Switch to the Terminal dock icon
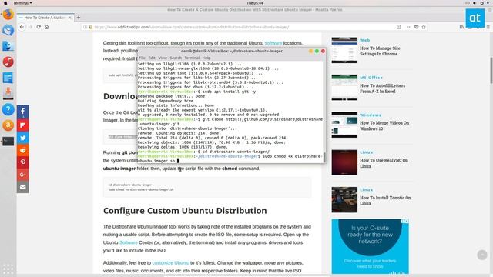 click(8, 141)
